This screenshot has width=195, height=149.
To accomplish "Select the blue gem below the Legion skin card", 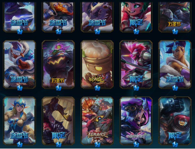I will (97, 144).
